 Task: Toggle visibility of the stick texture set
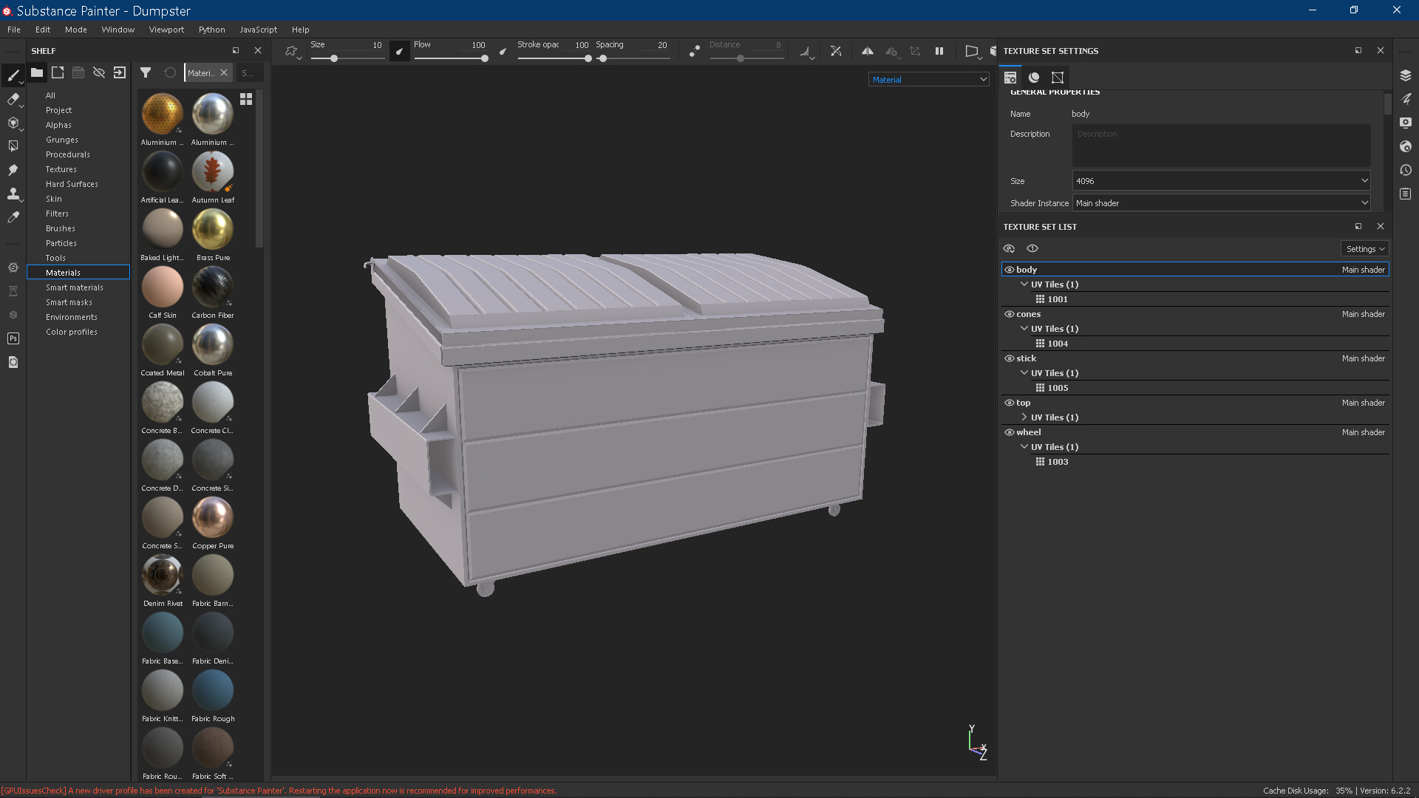click(x=1010, y=358)
